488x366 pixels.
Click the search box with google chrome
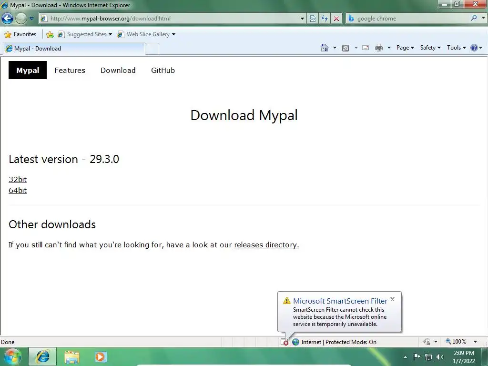pyautogui.click(x=408, y=19)
